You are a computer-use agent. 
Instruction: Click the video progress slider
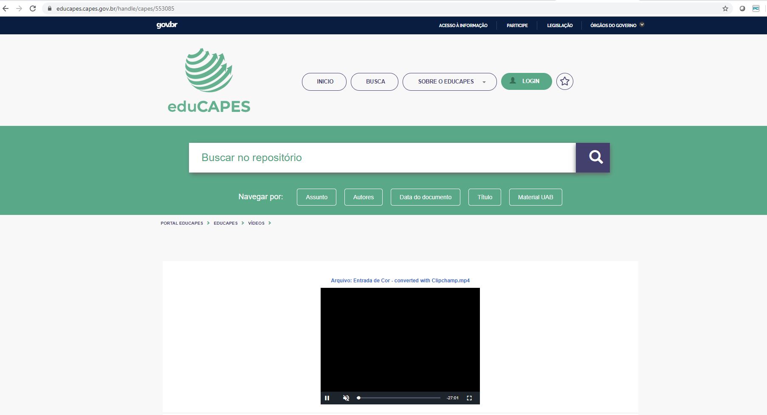399,398
